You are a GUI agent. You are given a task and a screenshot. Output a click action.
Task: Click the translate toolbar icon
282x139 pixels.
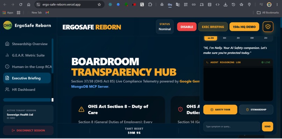pos(178,5)
